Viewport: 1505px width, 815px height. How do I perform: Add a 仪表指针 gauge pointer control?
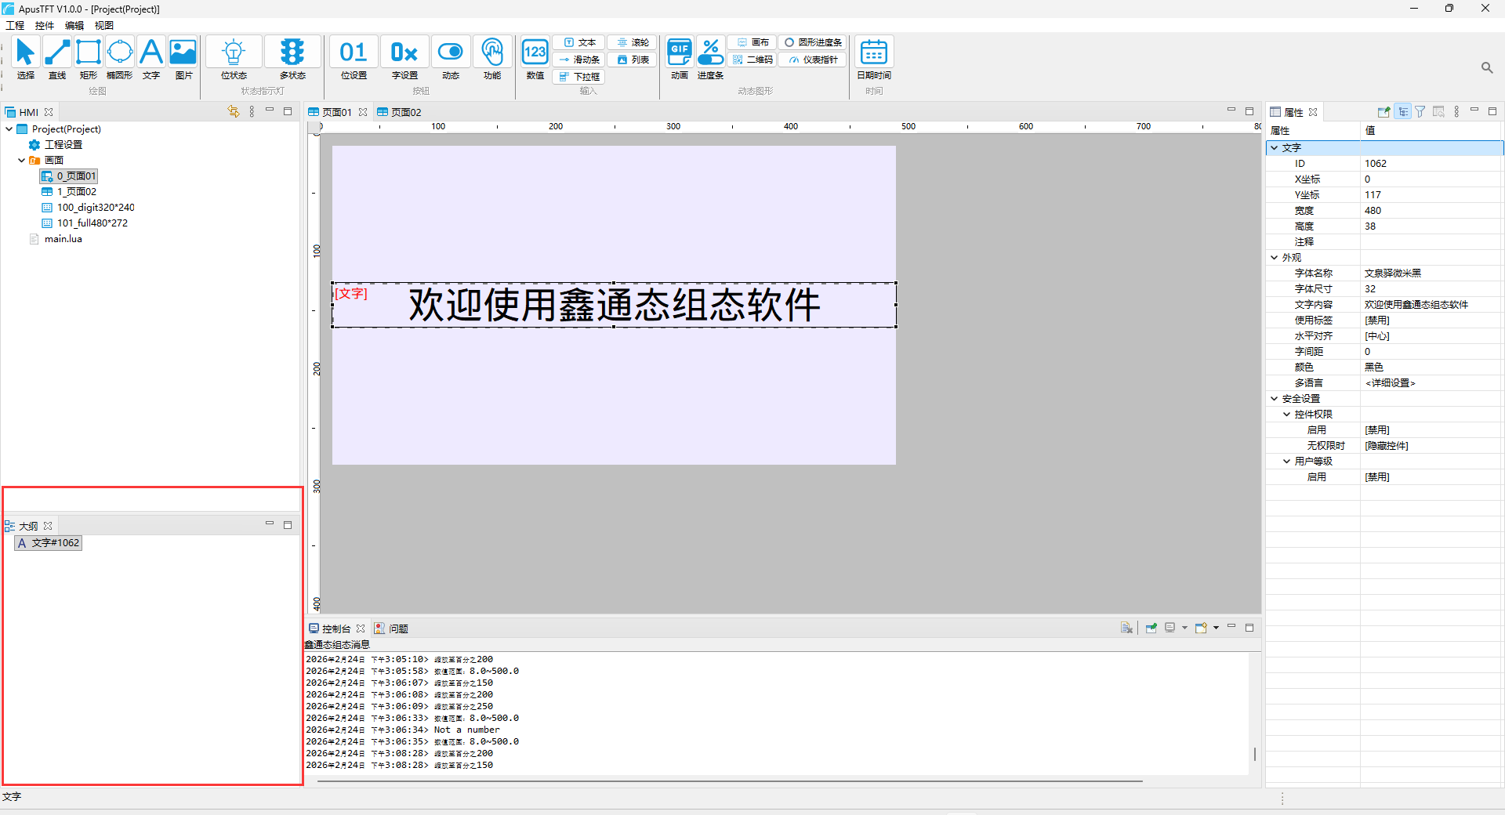click(813, 60)
